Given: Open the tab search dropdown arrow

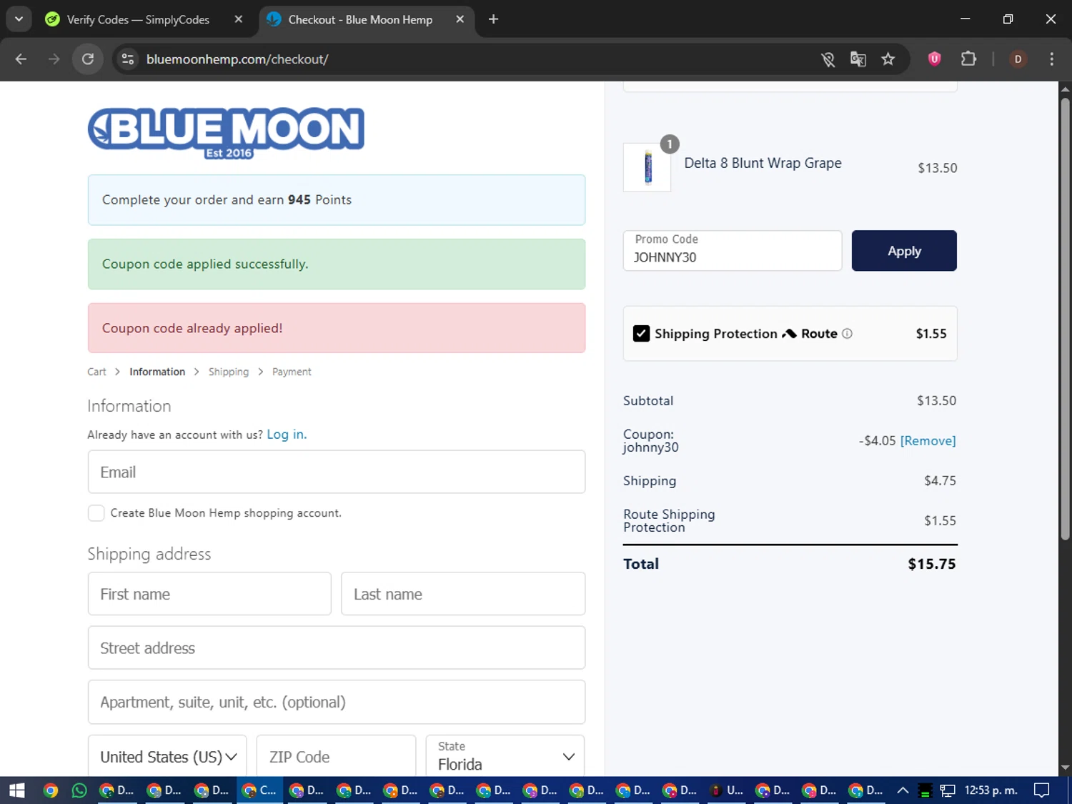Looking at the screenshot, I should [19, 19].
